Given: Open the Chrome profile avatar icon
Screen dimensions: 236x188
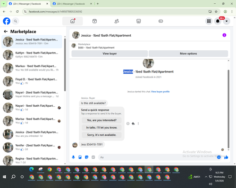Looking at the screenshot, I should click(x=225, y=11).
